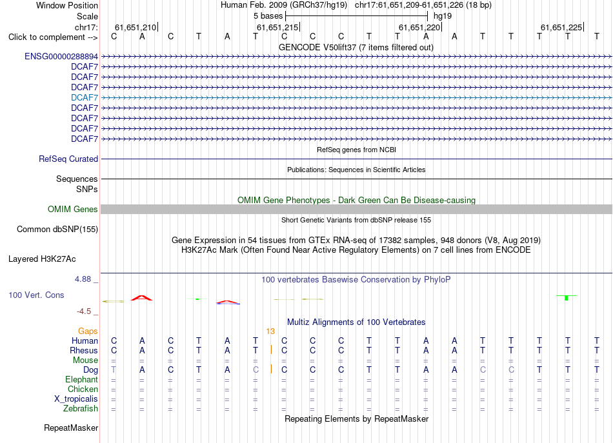Click the 4.88 upper conservation scale value
The height and width of the screenshot is (443, 613).
83,279
